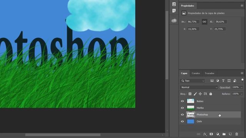Add a layer style with fx icon

[205, 134]
